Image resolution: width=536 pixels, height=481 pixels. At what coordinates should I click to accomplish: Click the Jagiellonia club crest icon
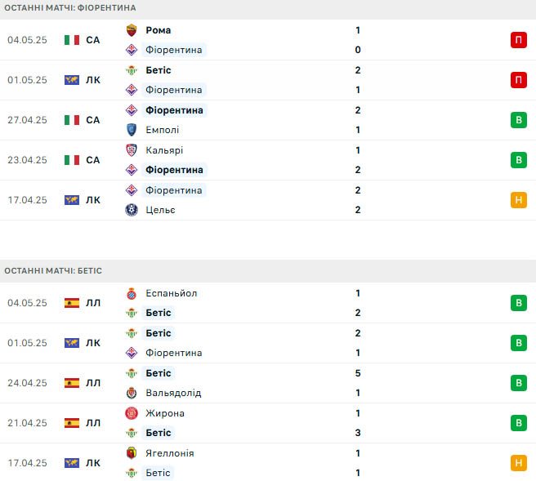[x=132, y=453]
